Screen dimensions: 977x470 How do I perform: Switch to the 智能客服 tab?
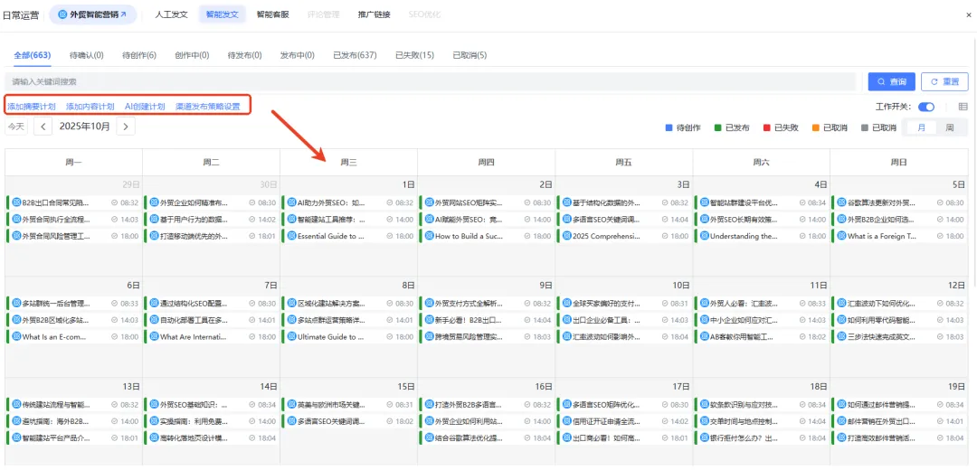pos(272,14)
